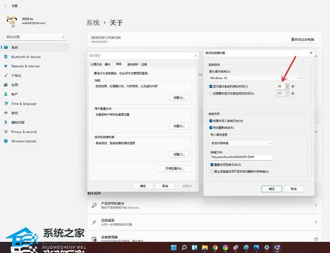Open taskbar Search magnifier

click(184, 248)
